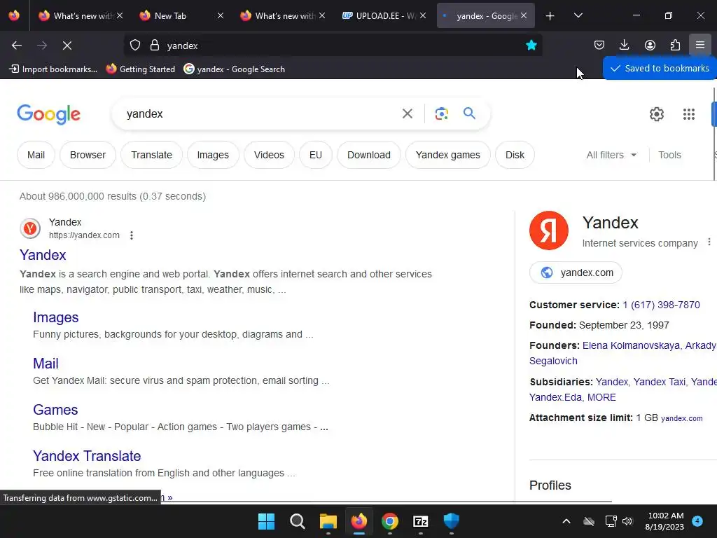Open Windows Start menu

coord(266,521)
